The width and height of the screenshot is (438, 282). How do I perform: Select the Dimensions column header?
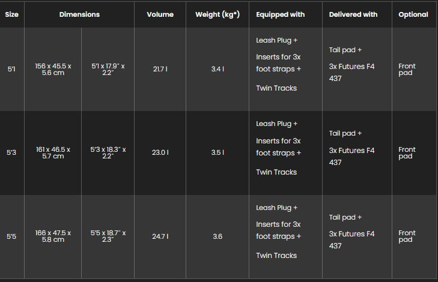click(79, 14)
